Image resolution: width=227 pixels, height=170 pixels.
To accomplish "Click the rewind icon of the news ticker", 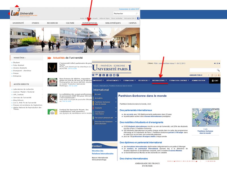I will (215, 63).
